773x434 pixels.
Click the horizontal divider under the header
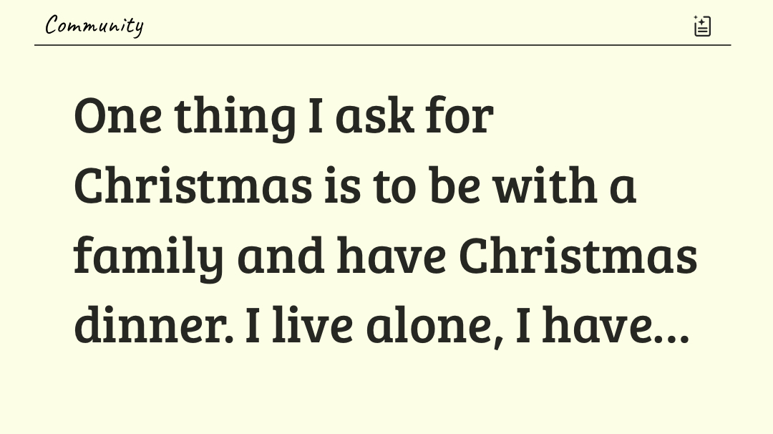382,45
